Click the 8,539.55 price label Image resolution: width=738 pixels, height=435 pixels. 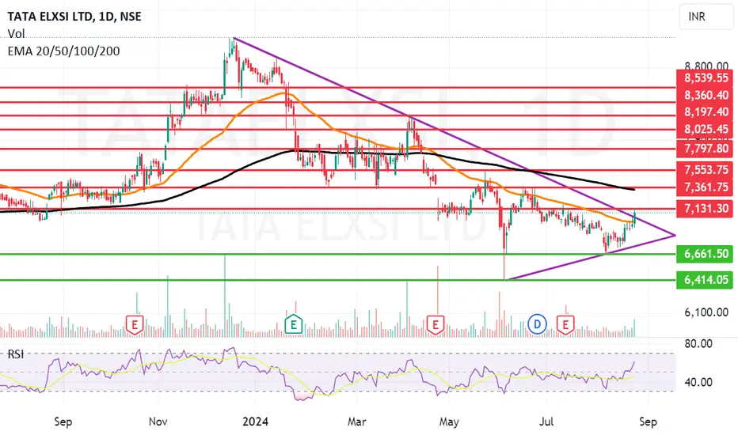(x=705, y=78)
